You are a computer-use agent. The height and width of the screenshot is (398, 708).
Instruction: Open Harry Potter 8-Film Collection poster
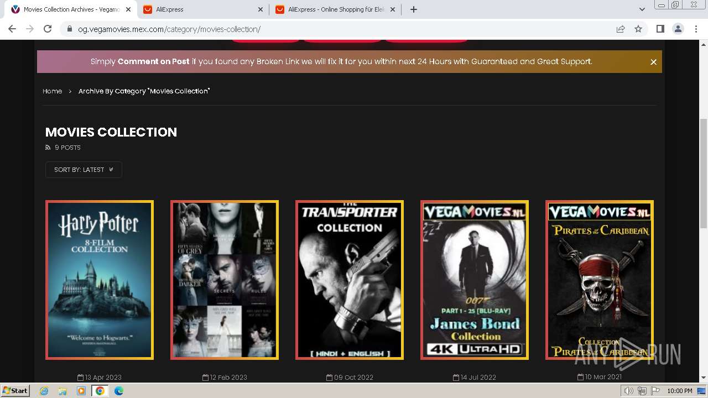[100, 280]
